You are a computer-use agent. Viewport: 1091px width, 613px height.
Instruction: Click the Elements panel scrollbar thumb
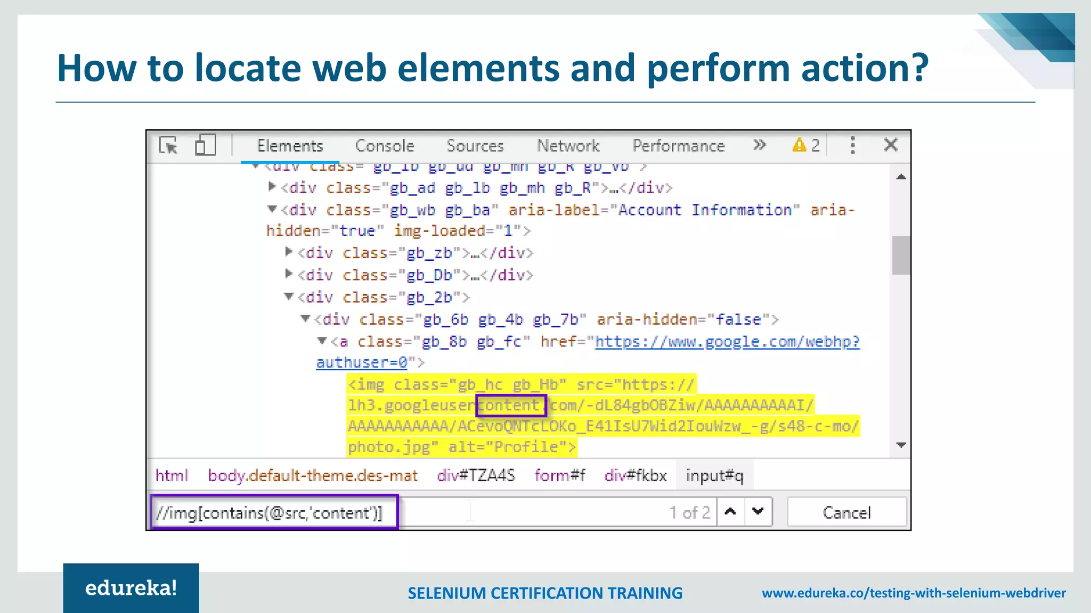click(x=901, y=255)
